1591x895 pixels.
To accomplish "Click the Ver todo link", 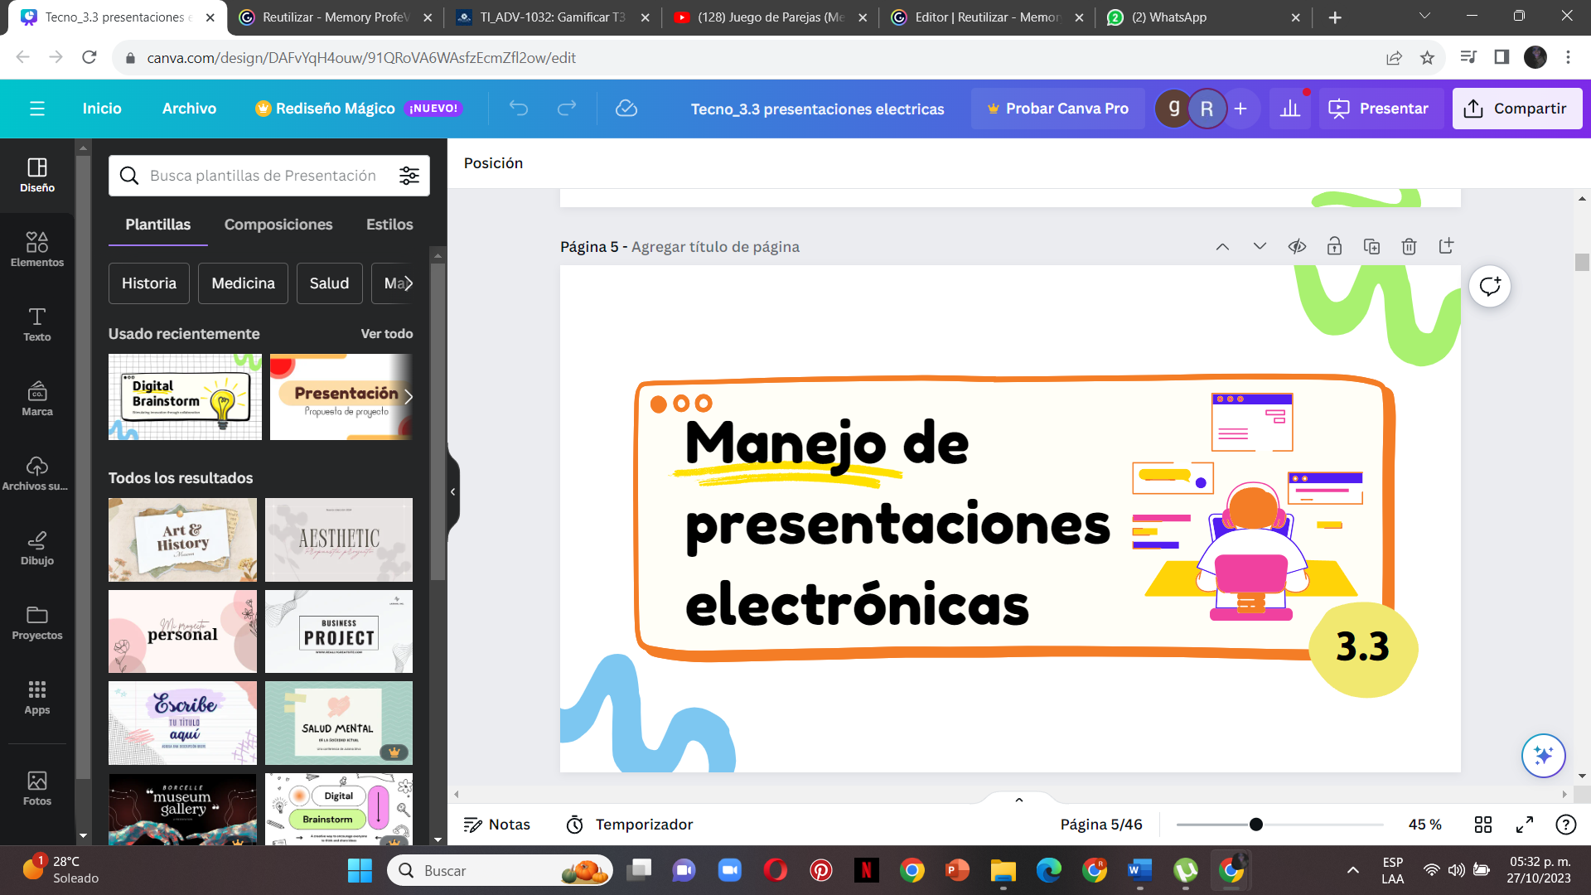I will (386, 333).
